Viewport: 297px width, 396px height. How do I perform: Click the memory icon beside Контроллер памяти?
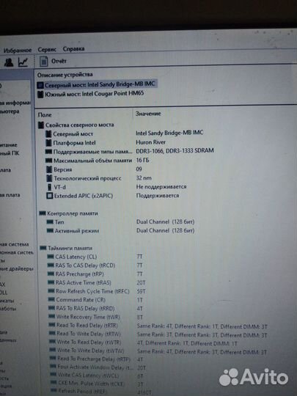click(43, 213)
